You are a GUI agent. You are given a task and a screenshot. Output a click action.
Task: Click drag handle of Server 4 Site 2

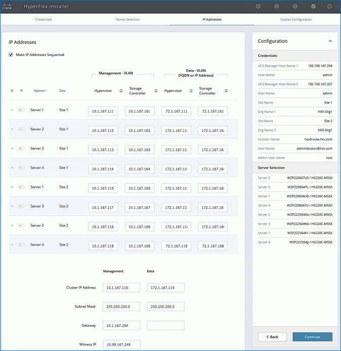[x=12, y=244]
